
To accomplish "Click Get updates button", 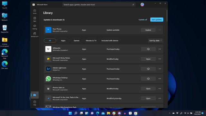I will click(157, 20).
